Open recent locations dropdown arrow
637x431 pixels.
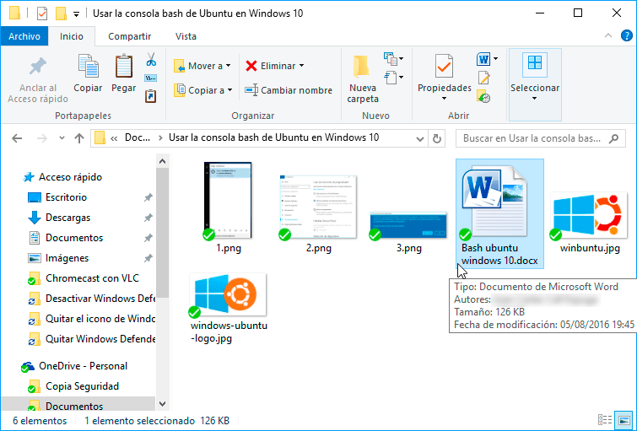(62, 138)
